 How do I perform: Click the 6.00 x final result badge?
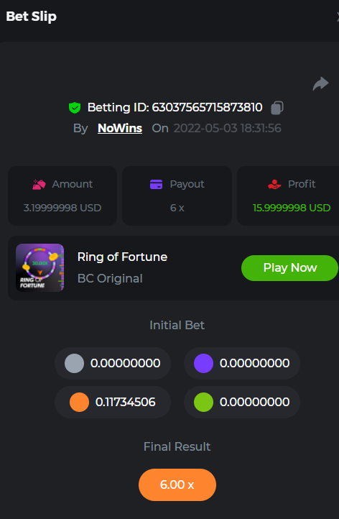[177, 484]
